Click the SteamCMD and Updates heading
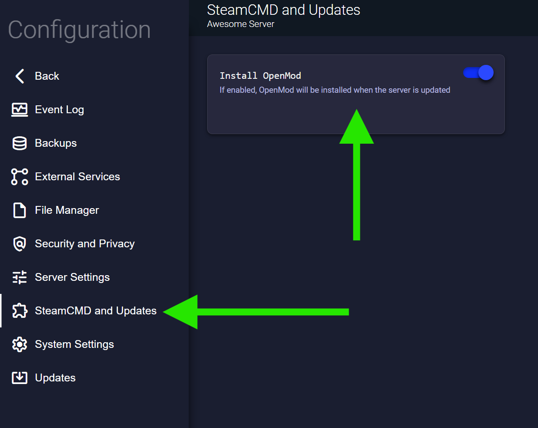Image resolution: width=538 pixels, height=428 pixels. point(283,10)
